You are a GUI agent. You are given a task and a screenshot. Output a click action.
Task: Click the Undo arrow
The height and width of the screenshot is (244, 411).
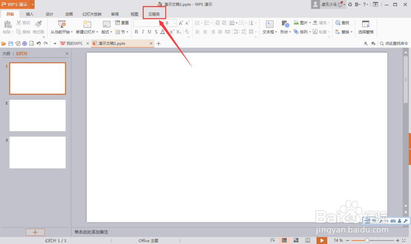pos(39,44)
